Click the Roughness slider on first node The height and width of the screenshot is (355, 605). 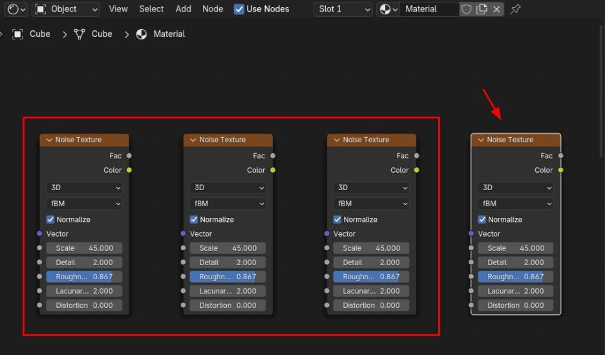[x=84, y=277]
